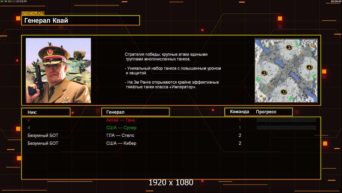The height and width of the screenshot is (193, 342).
Task: Click team number 2 in США — Кибер row
Action: 240,143
